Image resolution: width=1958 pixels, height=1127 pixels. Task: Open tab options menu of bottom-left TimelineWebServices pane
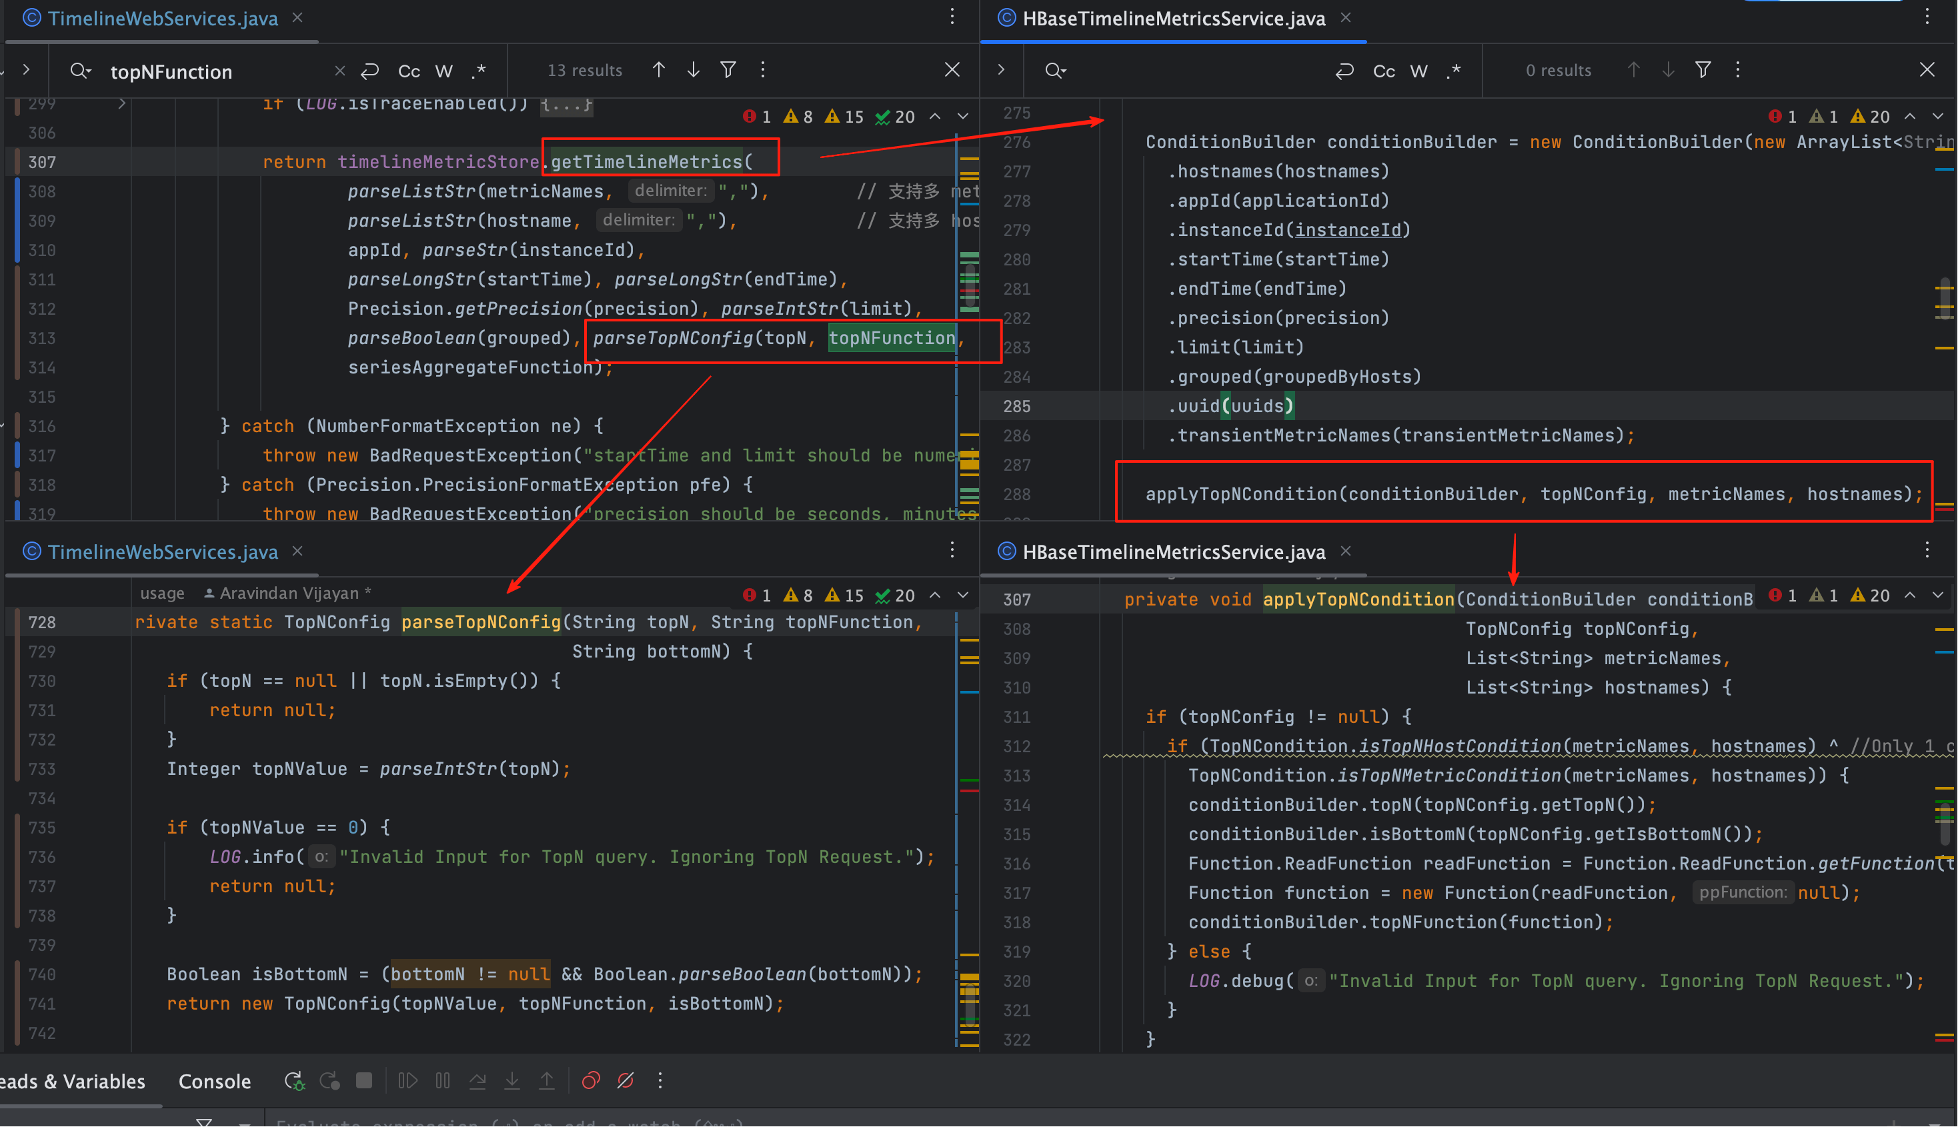coord(953,550)
